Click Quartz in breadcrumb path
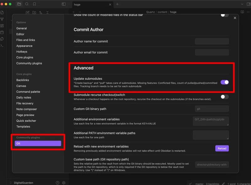This screenshot has width=251, height=185. point(151,12)
